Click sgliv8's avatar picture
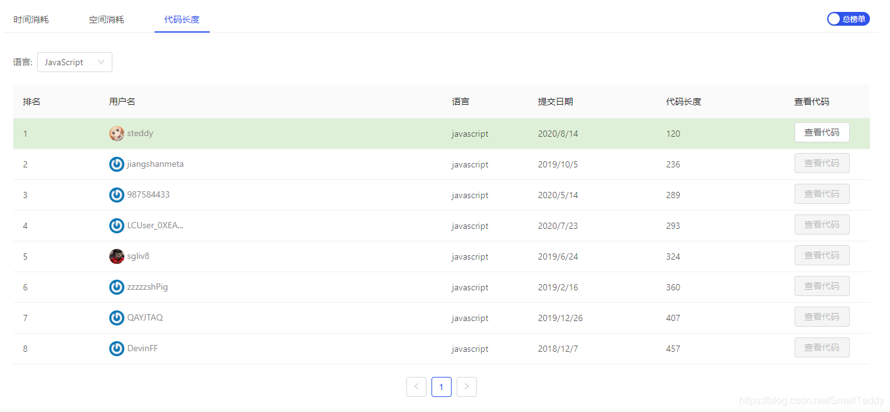Image resolution: width=890 pixels, height=412 pixels. coord(116,256)
